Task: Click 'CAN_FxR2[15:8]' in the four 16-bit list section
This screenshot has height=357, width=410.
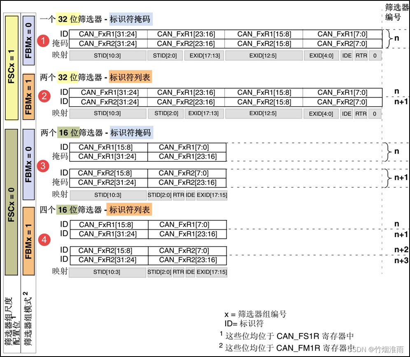Action: [x=105, y=251]
